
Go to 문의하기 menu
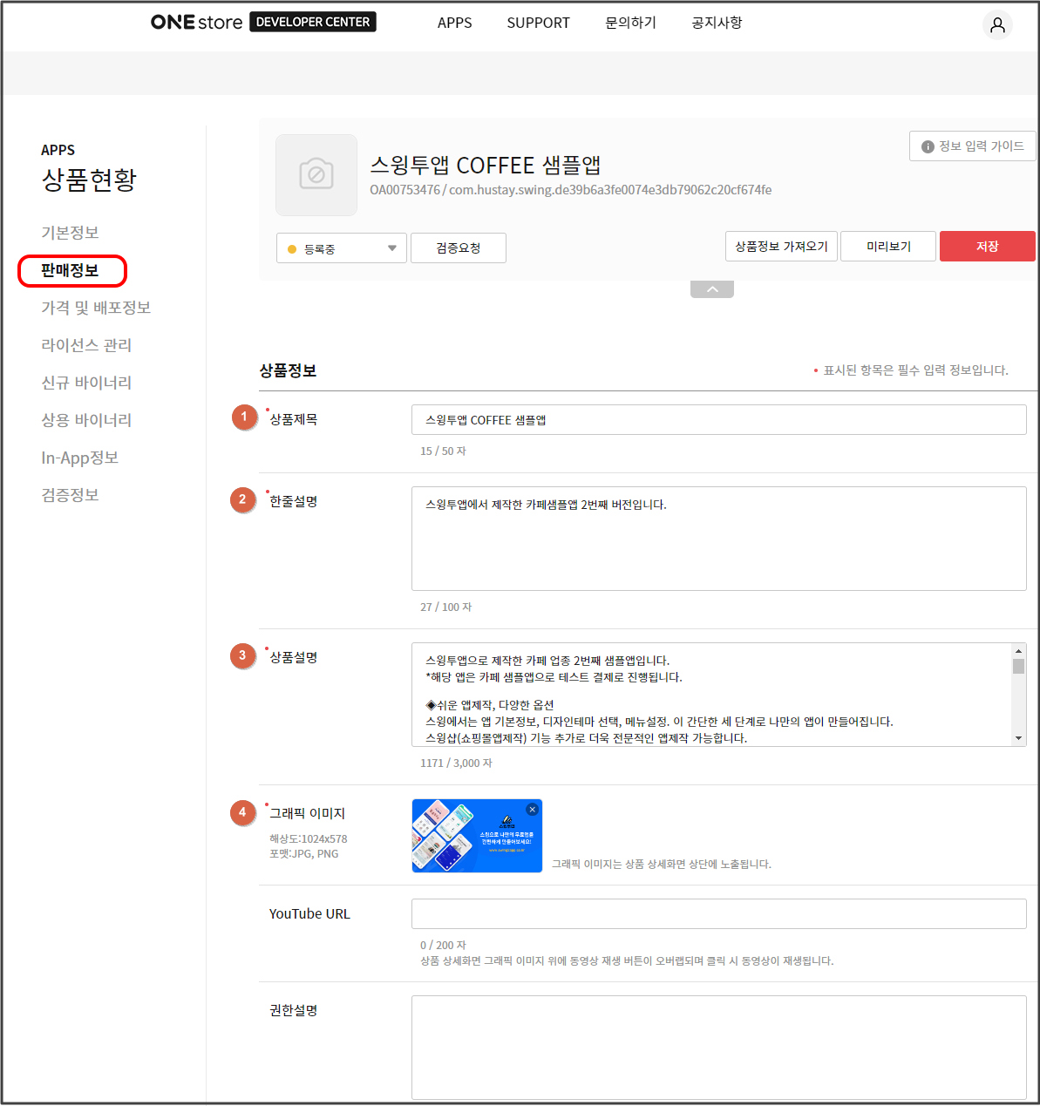click(630, 23)
